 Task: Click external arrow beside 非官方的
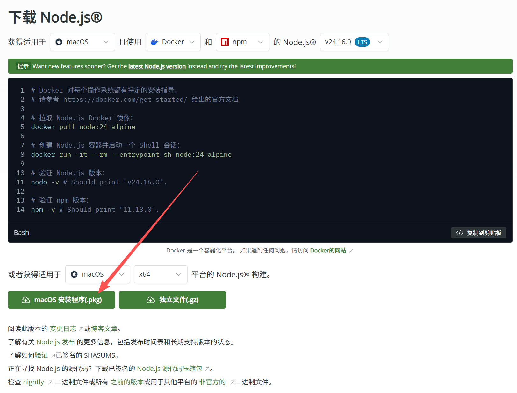(232, 382)
